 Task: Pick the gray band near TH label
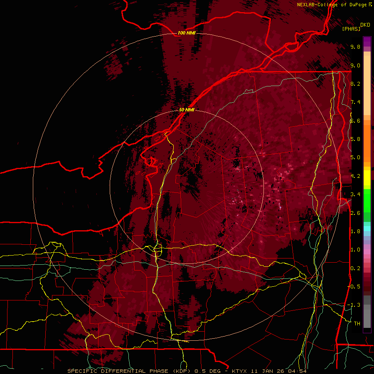coord(367,318)
